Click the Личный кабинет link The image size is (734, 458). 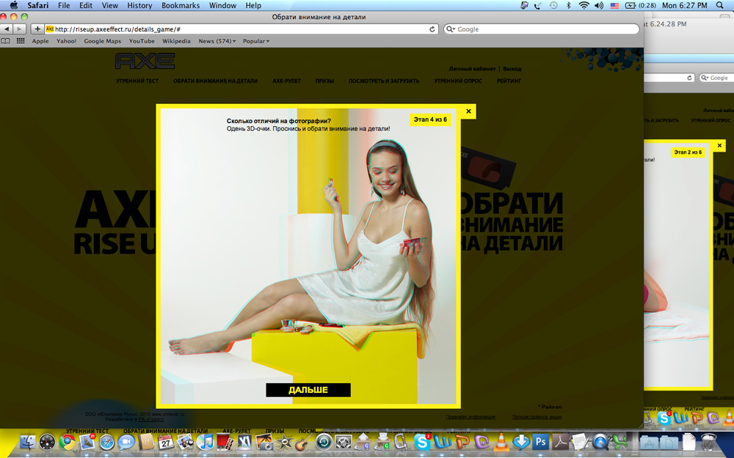pos(472,69)
